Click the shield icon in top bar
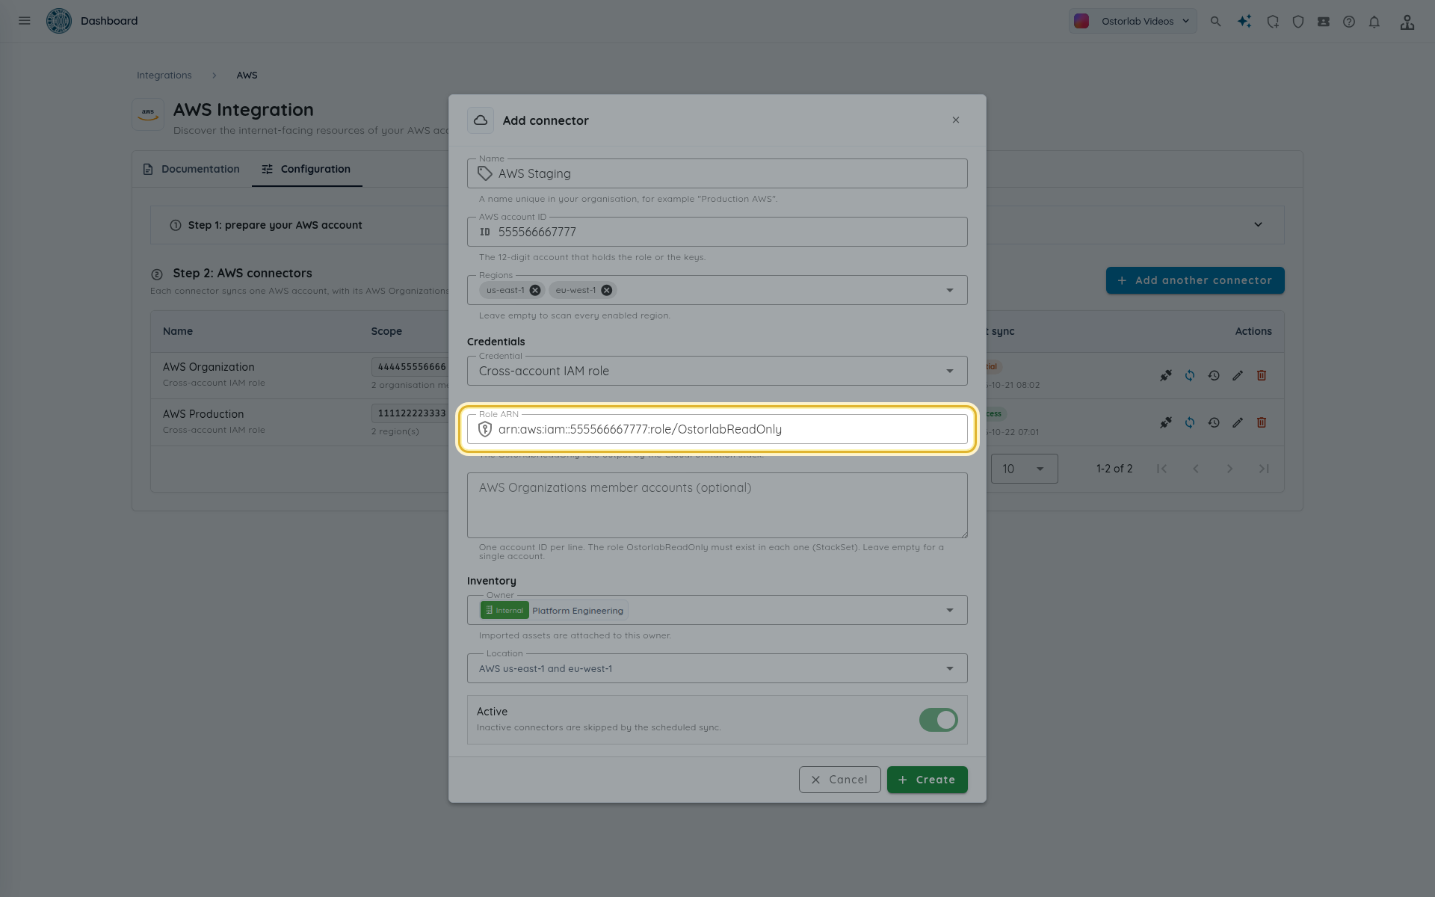 point(1298,22)
